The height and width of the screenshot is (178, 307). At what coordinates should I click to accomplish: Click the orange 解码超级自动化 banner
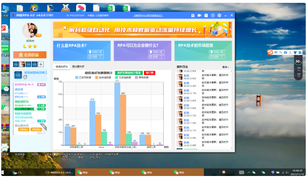(x=143, y=30)
